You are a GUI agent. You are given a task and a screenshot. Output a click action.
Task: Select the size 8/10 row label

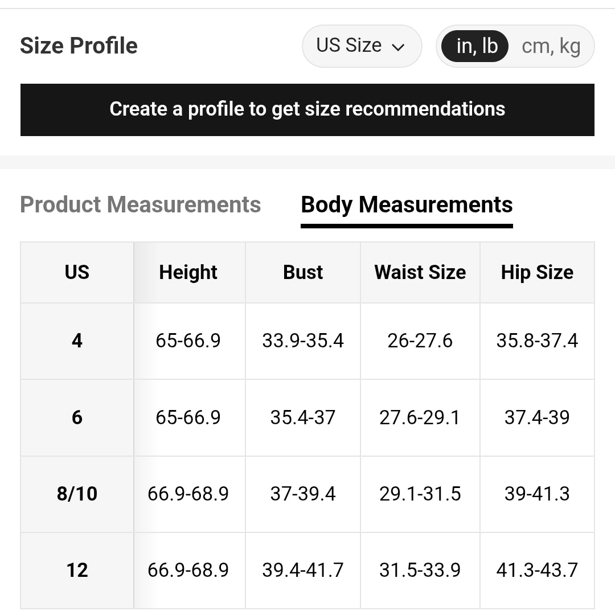click(x=77, y=494)
